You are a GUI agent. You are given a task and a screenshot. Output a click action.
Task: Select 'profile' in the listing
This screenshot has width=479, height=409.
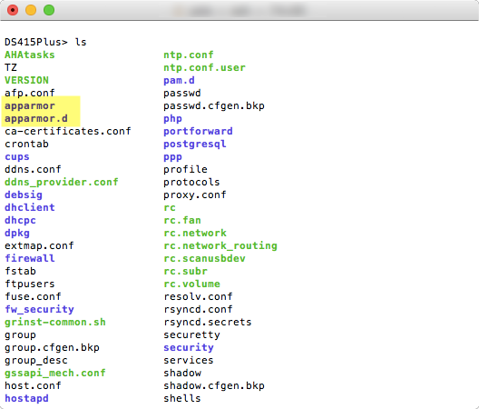[x=185, y=169]
